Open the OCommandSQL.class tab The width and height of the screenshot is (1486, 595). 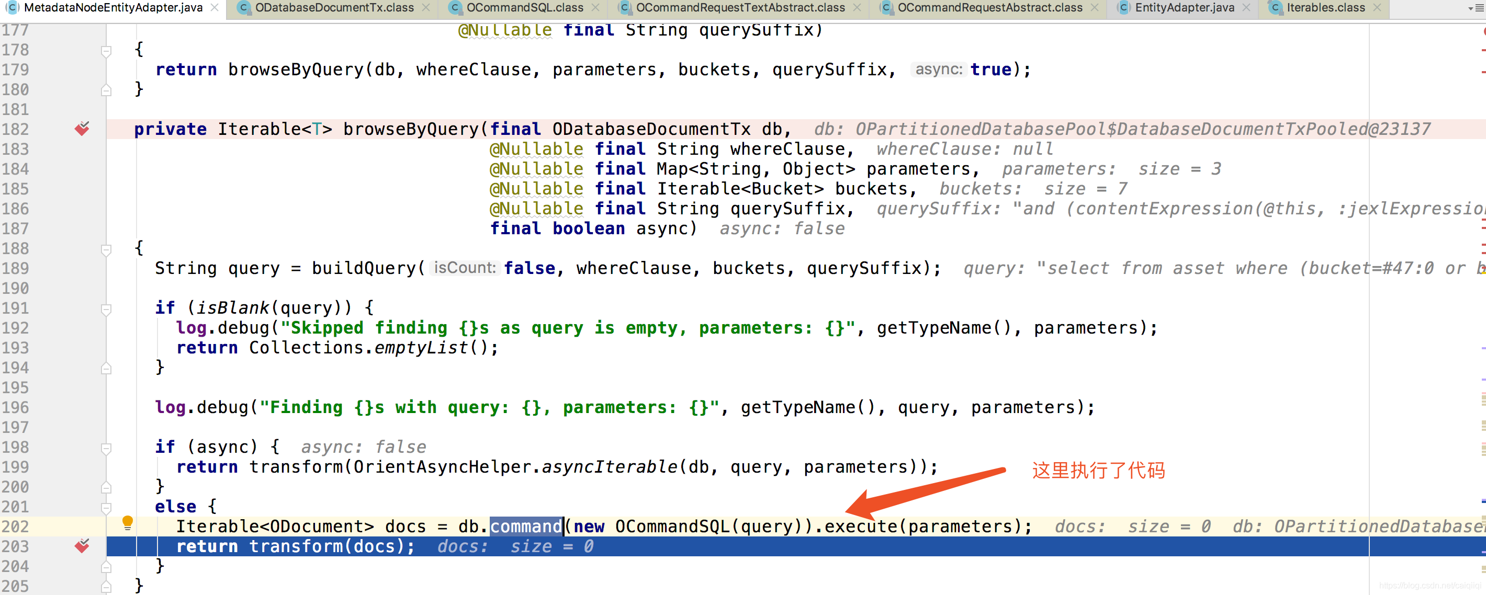click(524, 8)
